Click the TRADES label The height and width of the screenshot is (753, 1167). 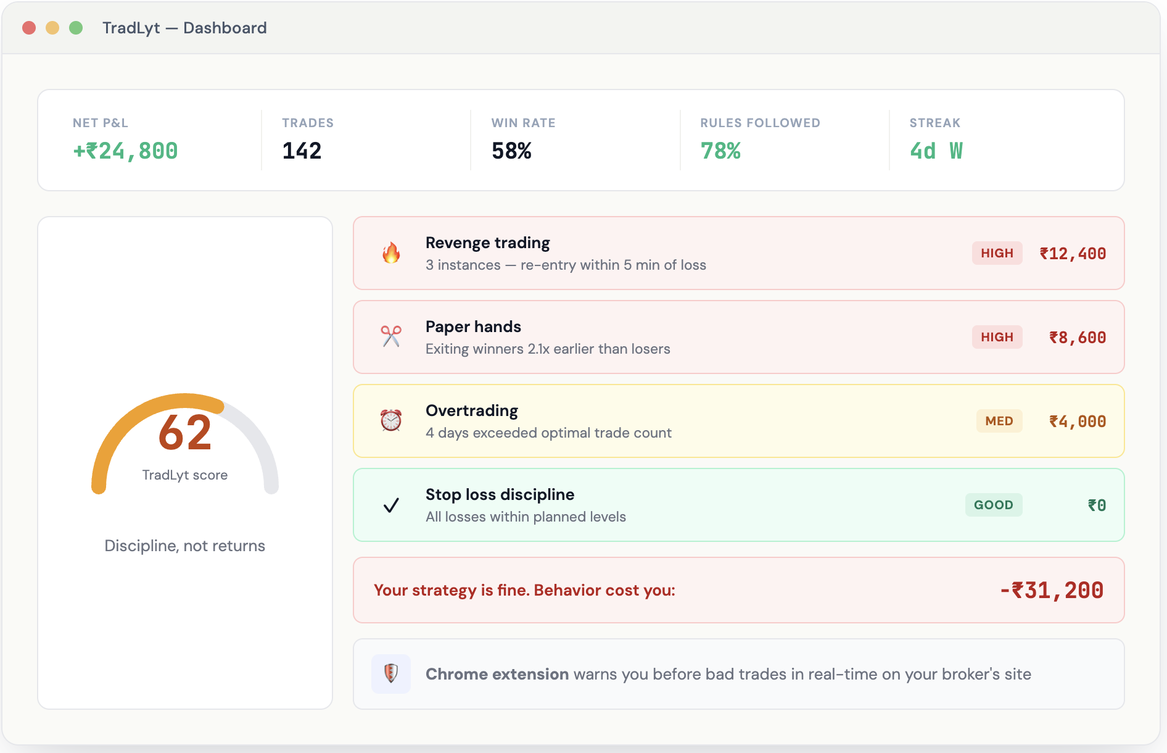point(308,123)
